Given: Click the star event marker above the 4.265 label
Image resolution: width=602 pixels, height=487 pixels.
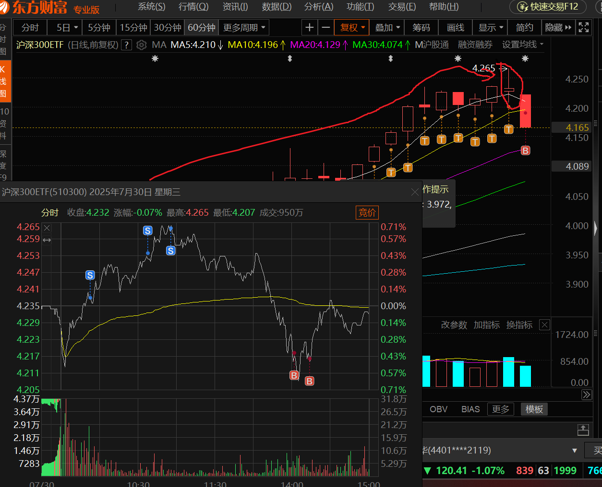Looking at the screenshot, I should pos(458,58).
